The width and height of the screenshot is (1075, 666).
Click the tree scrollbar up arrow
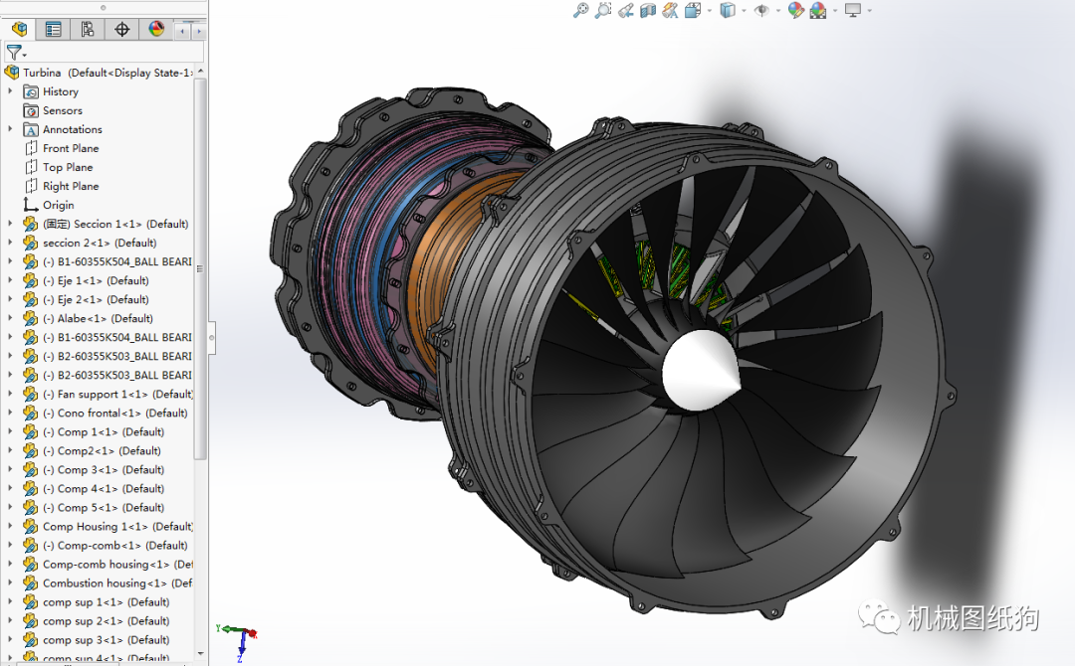tap(200, 72)
